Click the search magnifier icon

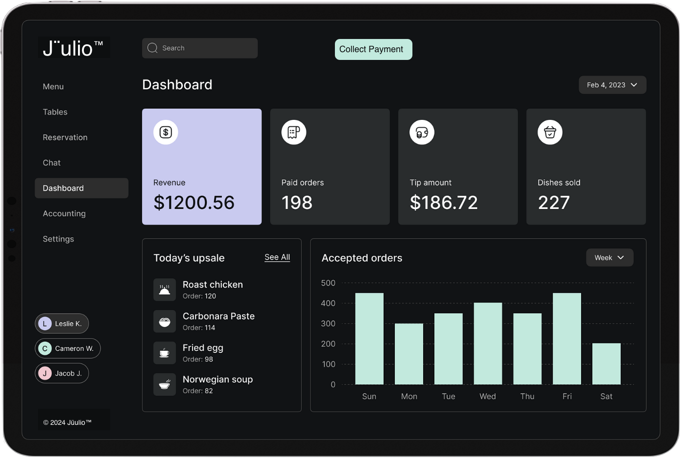point(153,48)
